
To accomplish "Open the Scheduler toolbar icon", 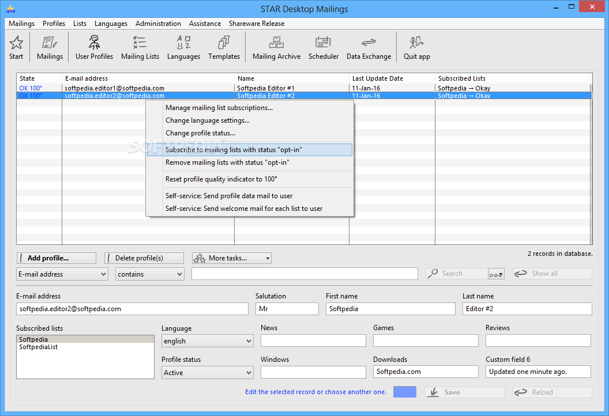I will click(x=323, y=47).
